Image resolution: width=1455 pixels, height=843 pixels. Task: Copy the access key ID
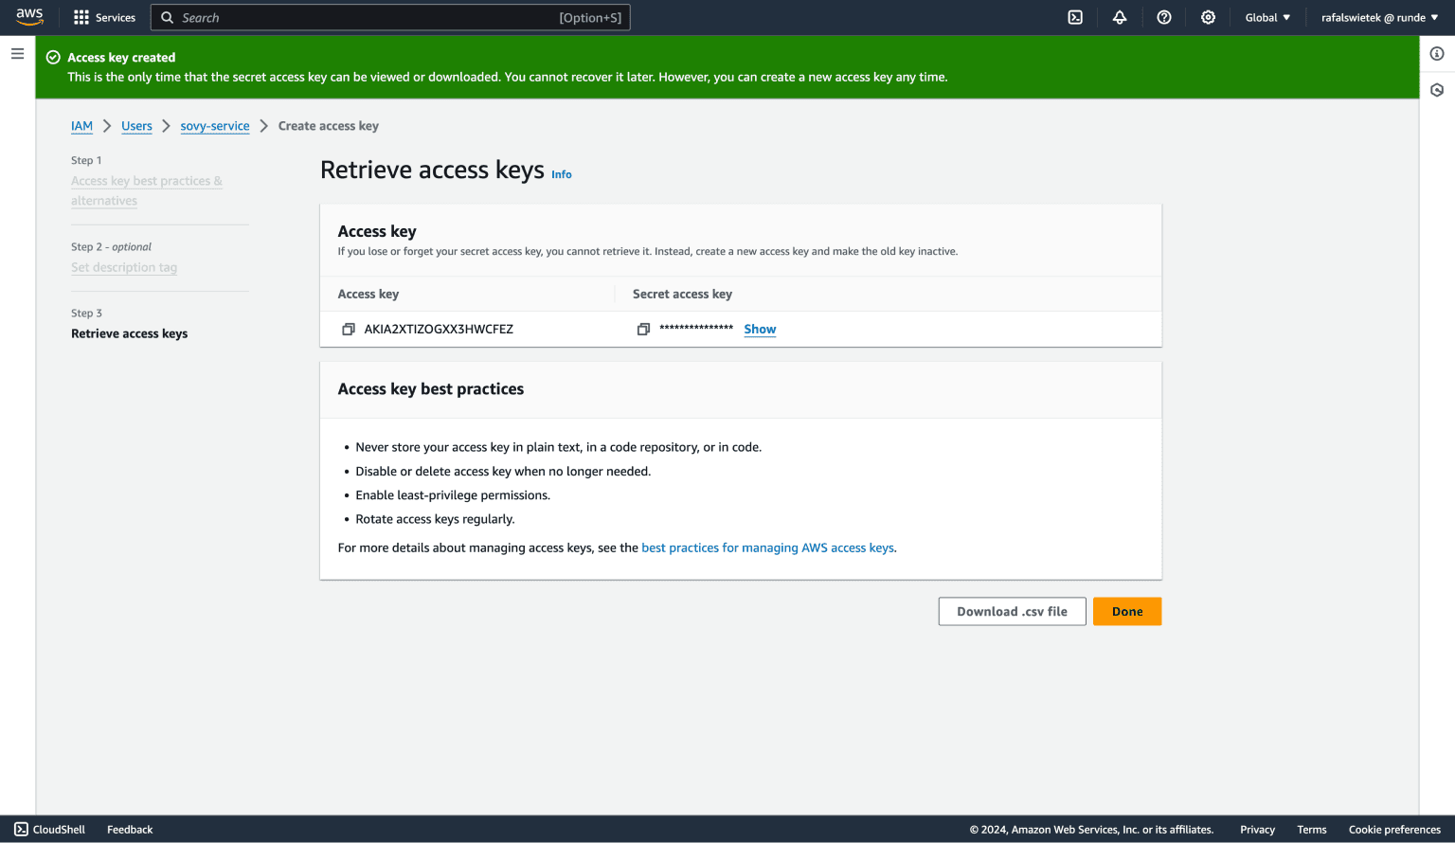[349, 329]
